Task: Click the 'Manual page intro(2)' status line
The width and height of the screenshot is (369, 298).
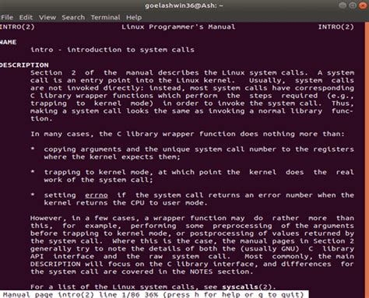Action: click(x=154, y=294)
